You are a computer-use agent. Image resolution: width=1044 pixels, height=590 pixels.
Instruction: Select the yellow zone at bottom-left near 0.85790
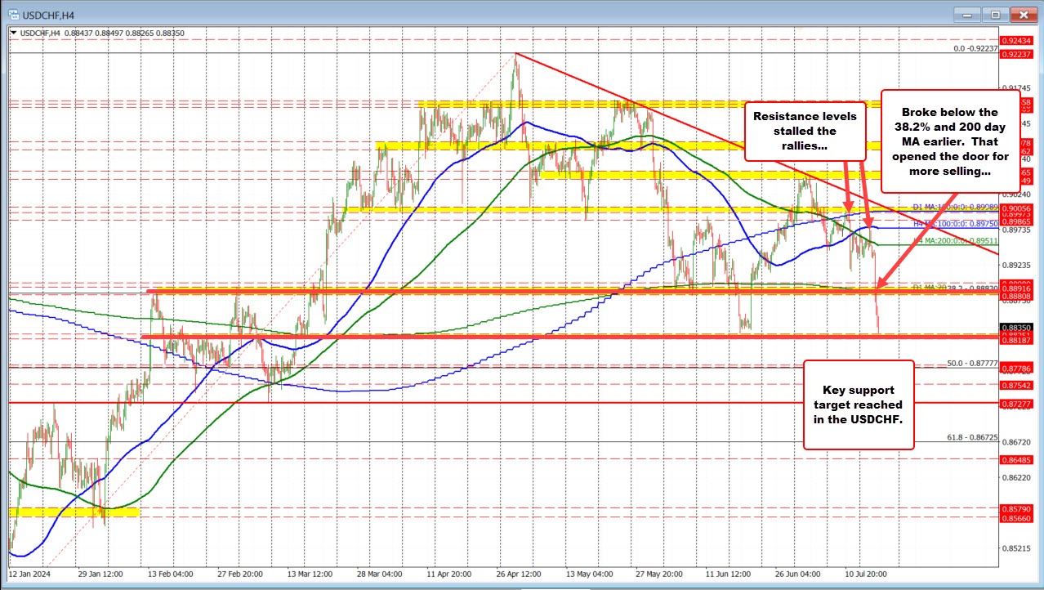(x=74, y=512)
